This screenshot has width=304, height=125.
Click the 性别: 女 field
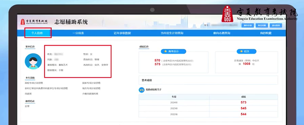[88, 54]
